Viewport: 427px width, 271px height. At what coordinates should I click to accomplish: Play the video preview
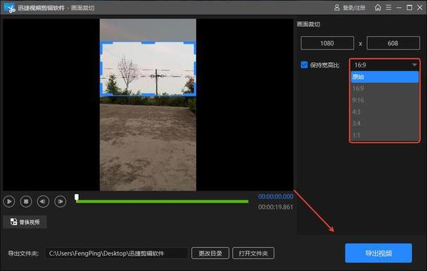tap(9, 201)
